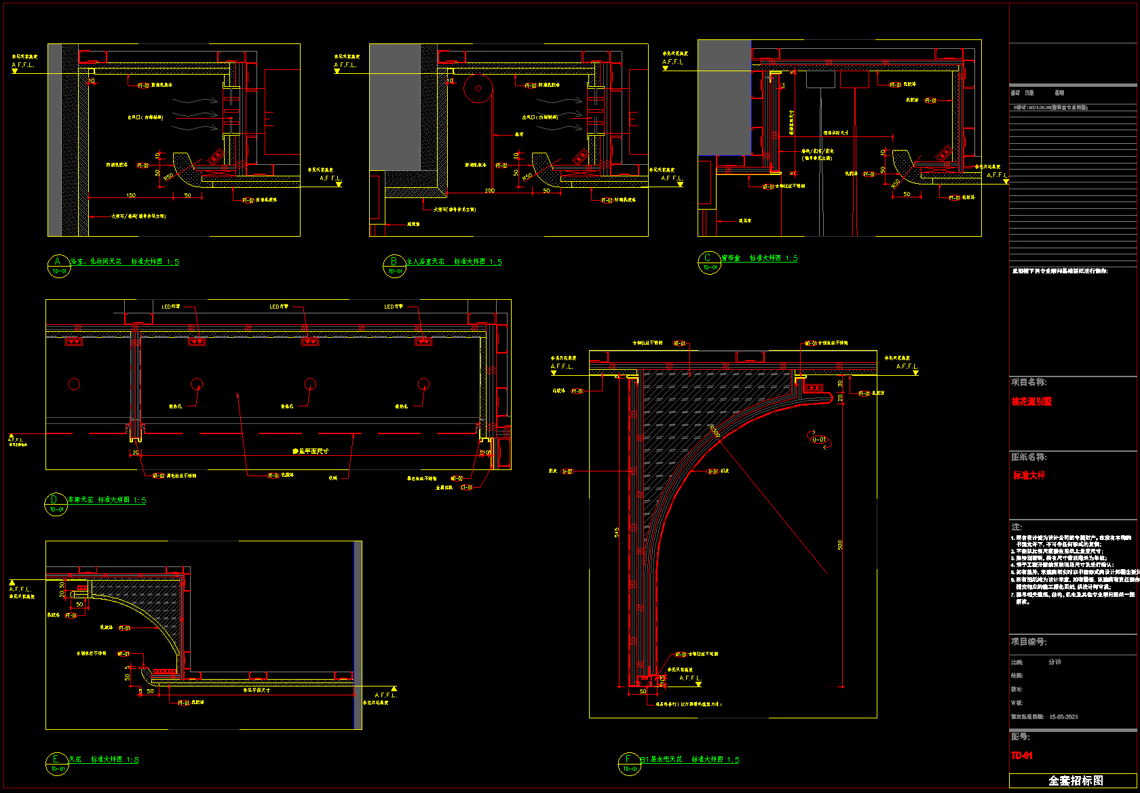Select the red TD-01 drawing number
Screen dimensions: 1140x793
click(1022, 756)
